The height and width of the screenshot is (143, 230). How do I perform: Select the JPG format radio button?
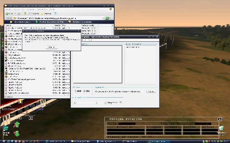[84, 91]
